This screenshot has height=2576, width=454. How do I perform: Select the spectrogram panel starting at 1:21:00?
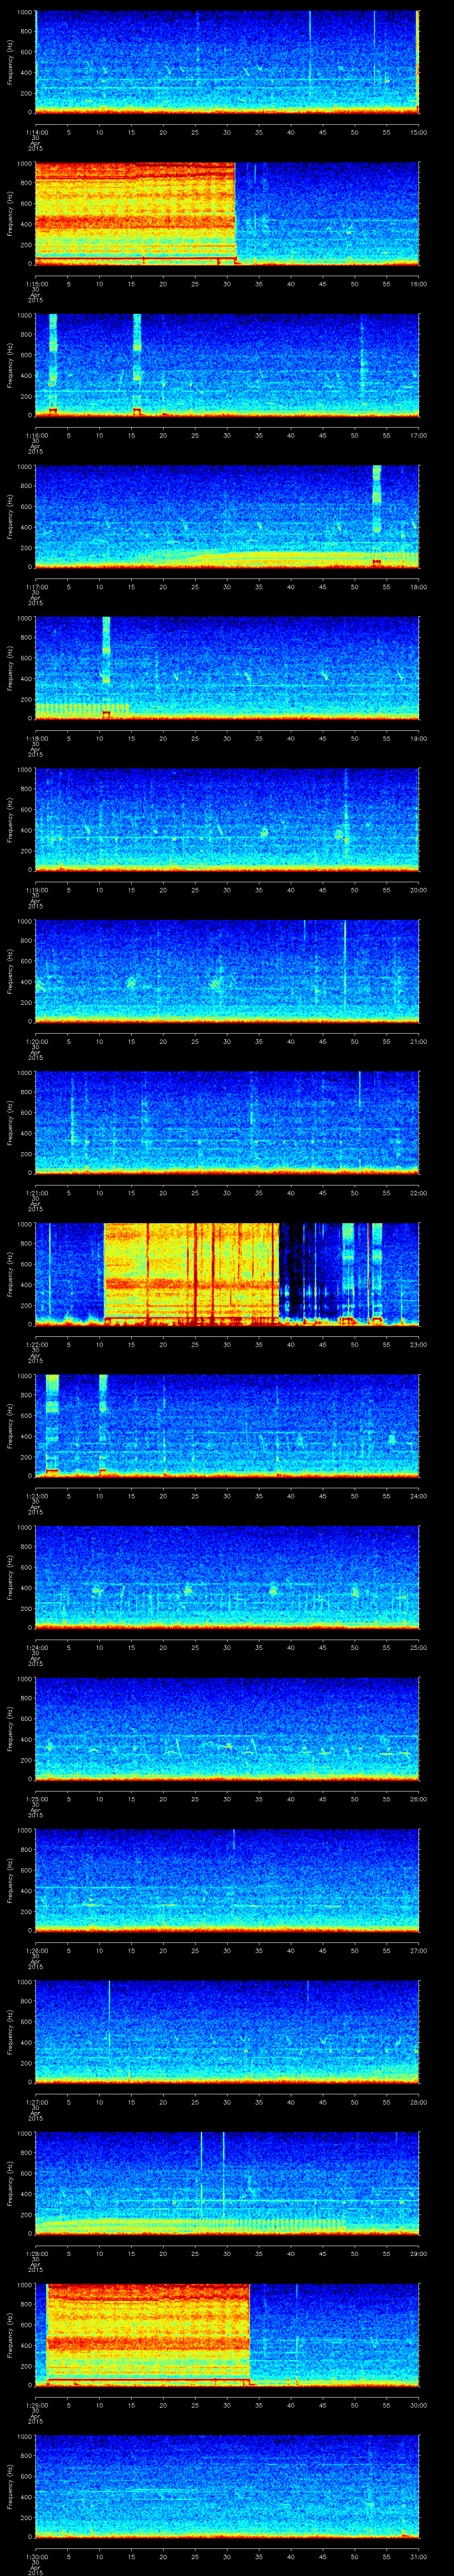[227, 1122]
